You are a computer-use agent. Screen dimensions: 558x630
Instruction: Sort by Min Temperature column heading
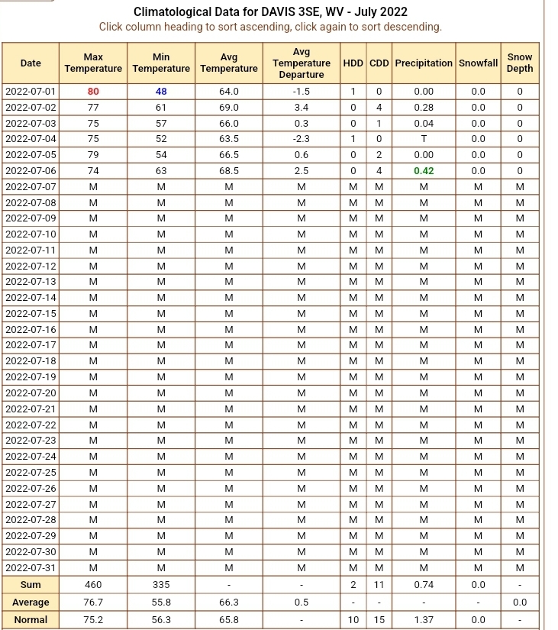[x=161, y=63]
